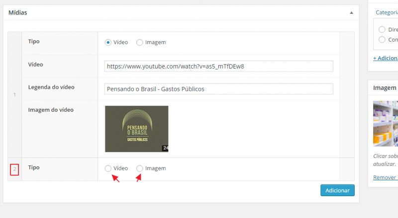The width and height of the screenshot is (398, 218).
Task: Select the second category radio starting with Con
Action: click(x=382, y=39)
